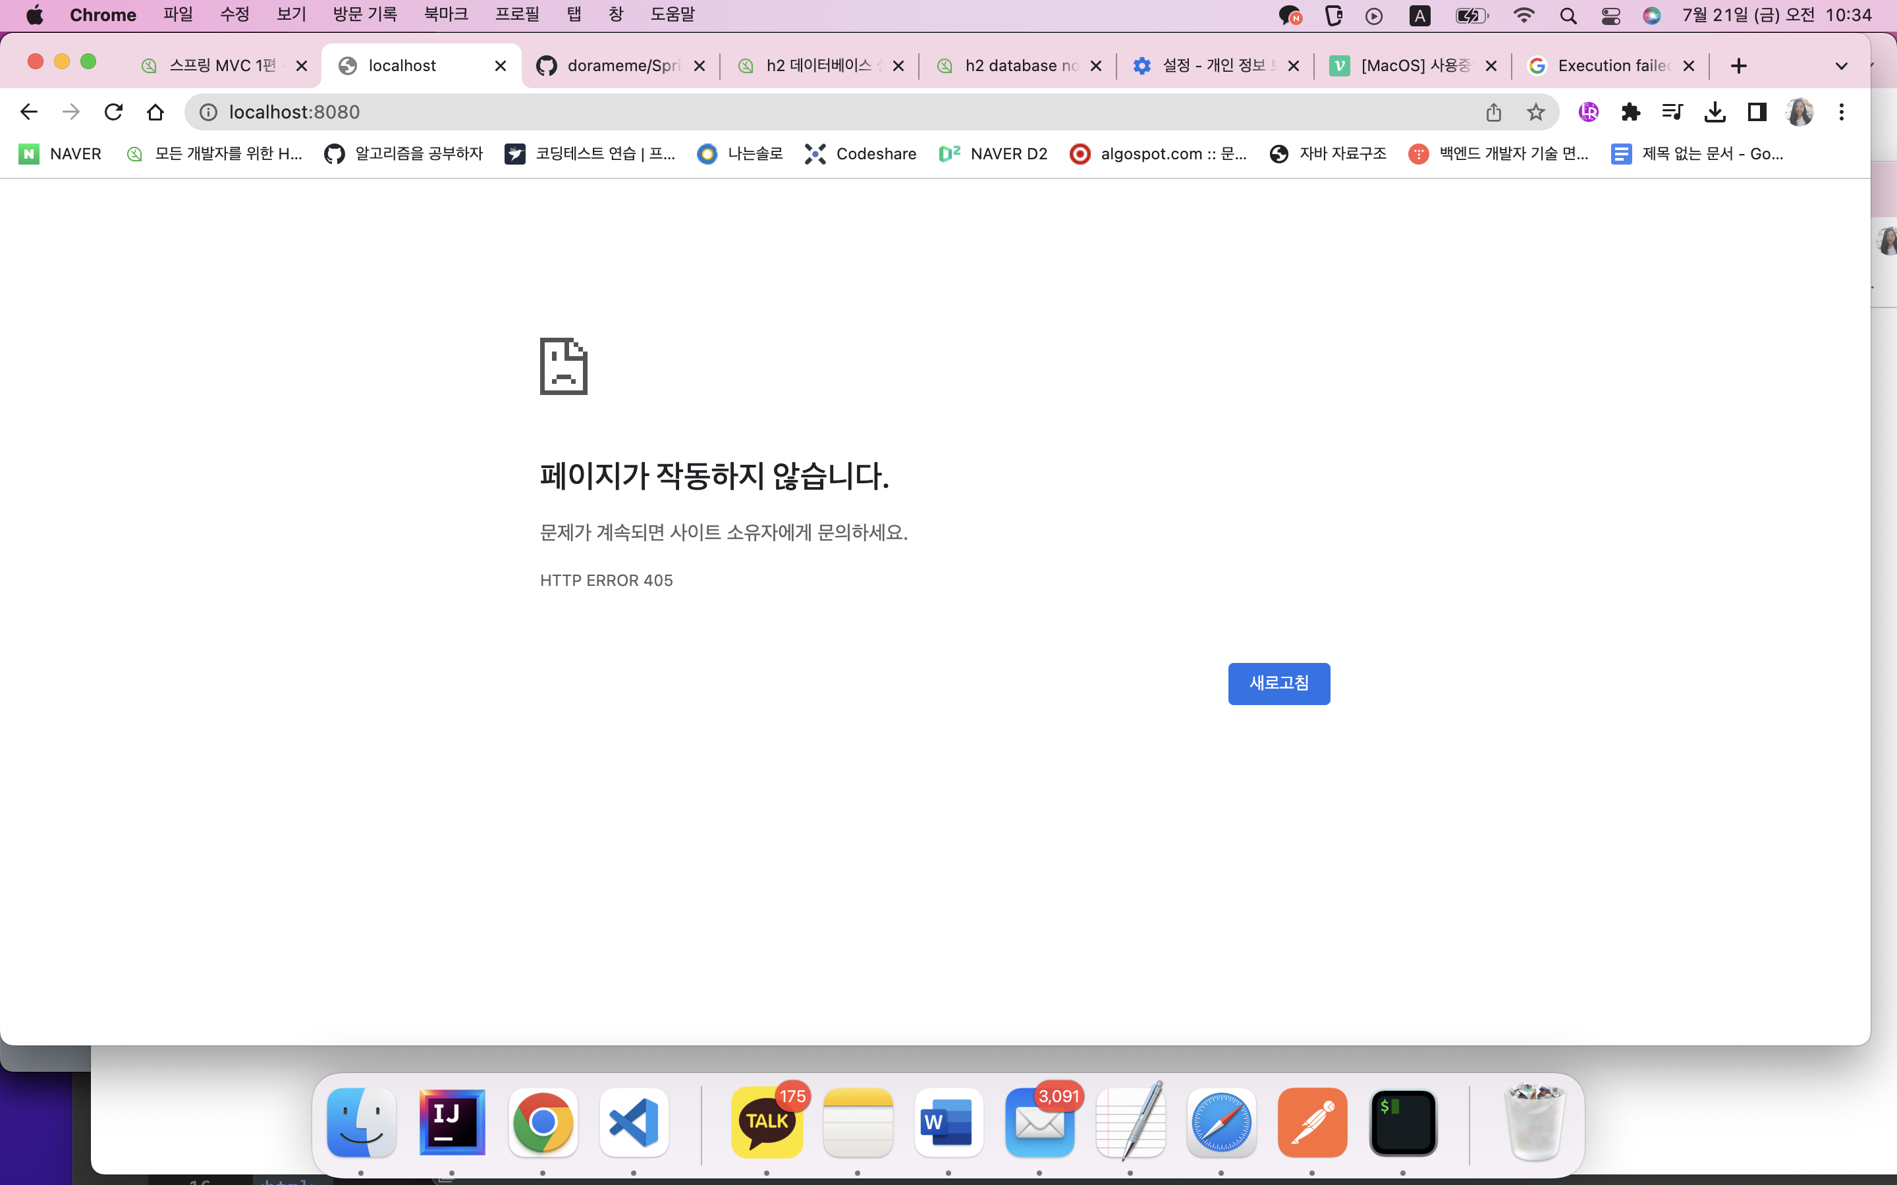The height and width of the screenshot is (1185, 1897).
Task: Open Finder from the Dock
Action: (360, 1122)
